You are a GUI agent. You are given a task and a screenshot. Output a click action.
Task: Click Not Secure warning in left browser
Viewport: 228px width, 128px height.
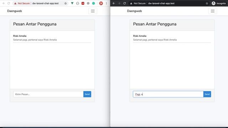pos(22,3)
